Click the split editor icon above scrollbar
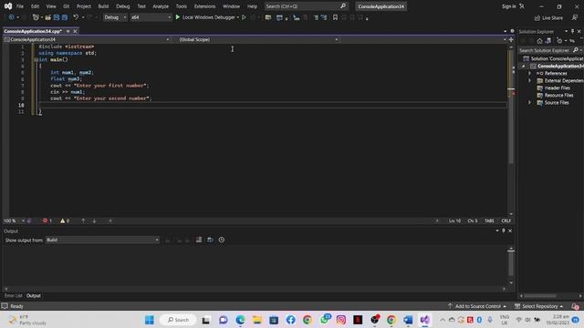The height and width of the screenshot is (328, 584). [511, 39]
